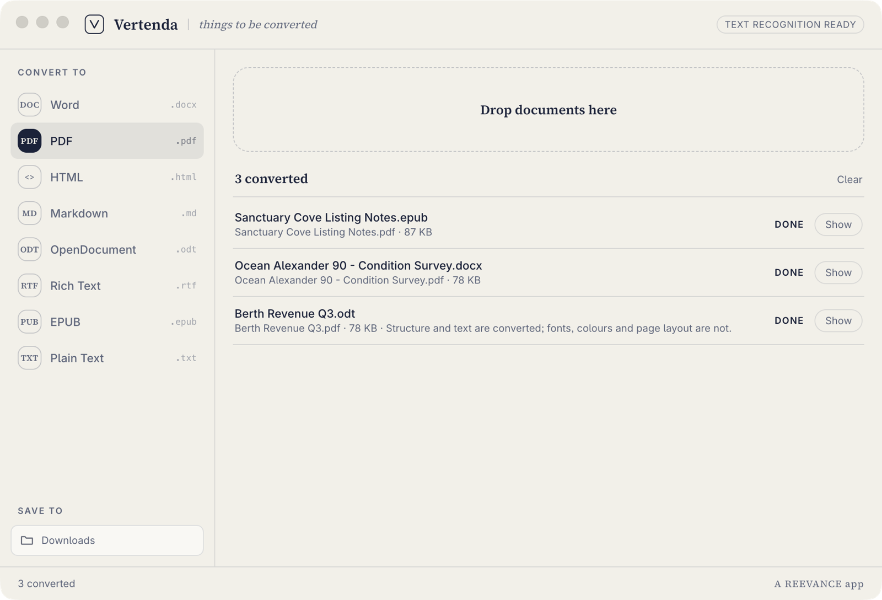Choose HTML in the Convert To list
This screenshot has height=600, width=882.
coord(107,177)
